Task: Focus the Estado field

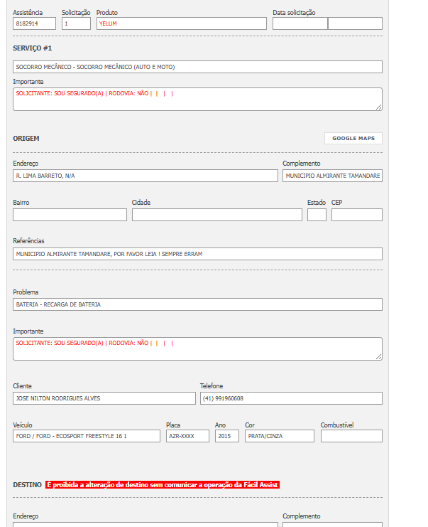Action: 317,215
